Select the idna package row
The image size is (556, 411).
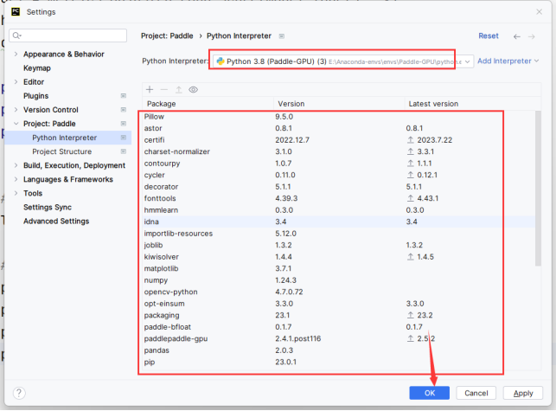(x=339, y=222)
